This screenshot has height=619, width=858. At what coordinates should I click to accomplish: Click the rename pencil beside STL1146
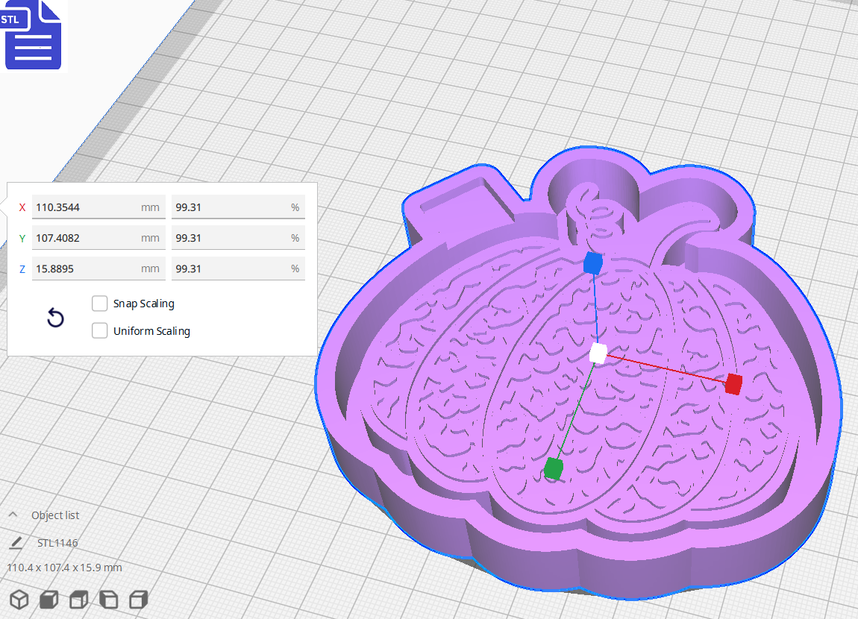16,542
